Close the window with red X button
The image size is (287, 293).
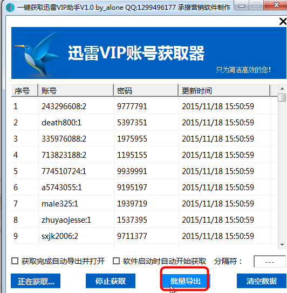pyautogui.click(x=276, y=5)
